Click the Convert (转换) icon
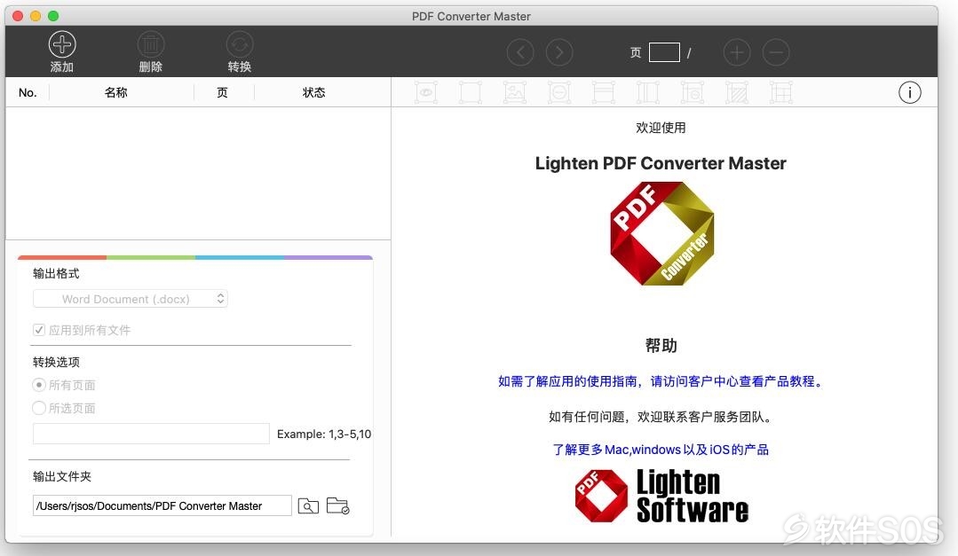The image size is (958, 556). click(x=240, y=44)
